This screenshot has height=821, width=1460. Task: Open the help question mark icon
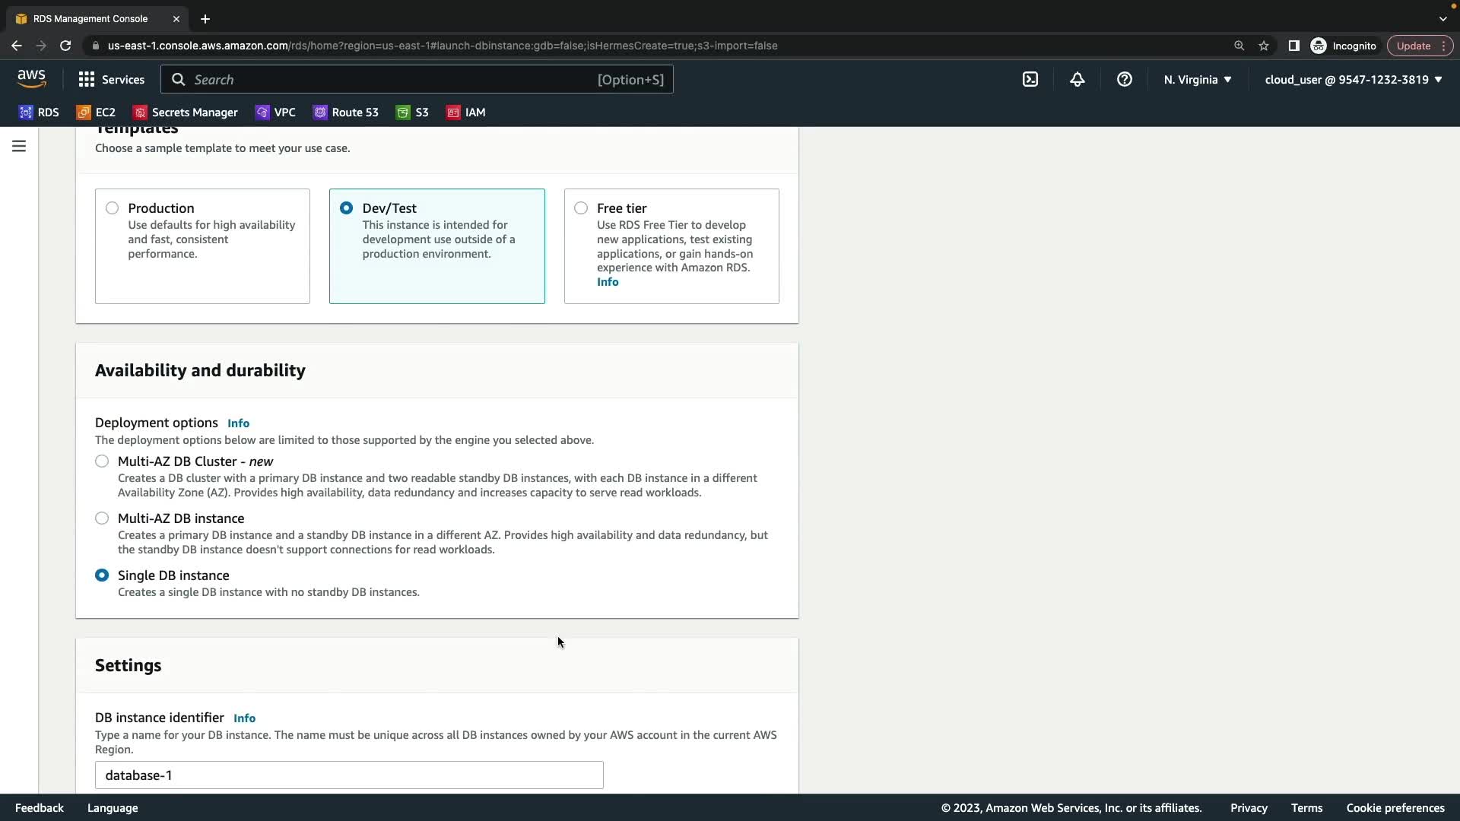click(1125, 79)
